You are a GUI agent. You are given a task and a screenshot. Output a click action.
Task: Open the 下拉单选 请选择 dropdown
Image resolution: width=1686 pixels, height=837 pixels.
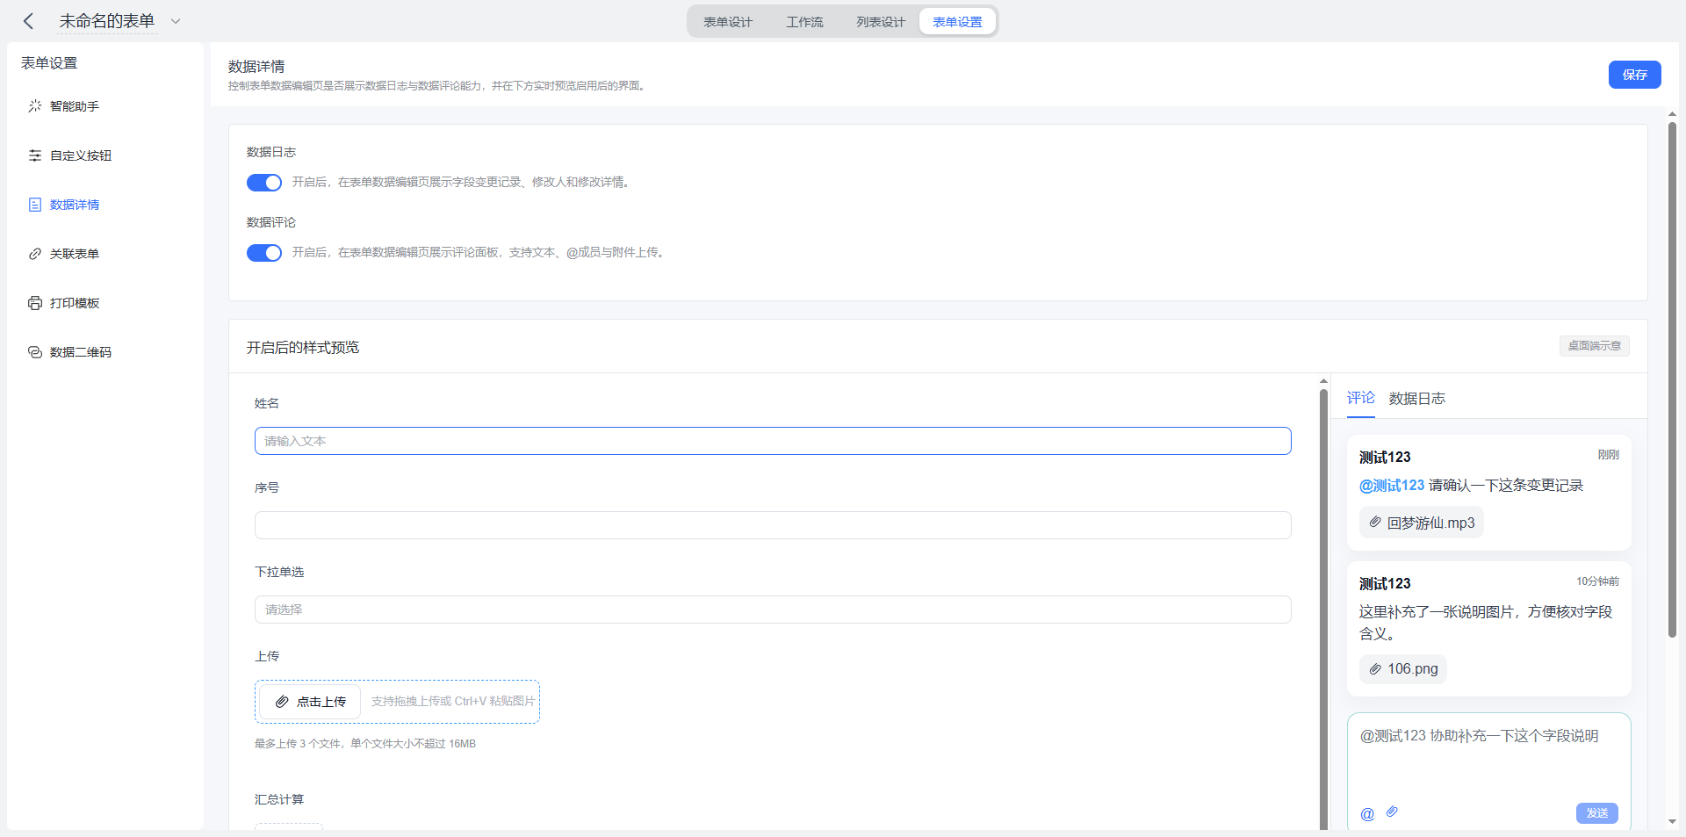[773, 610]
